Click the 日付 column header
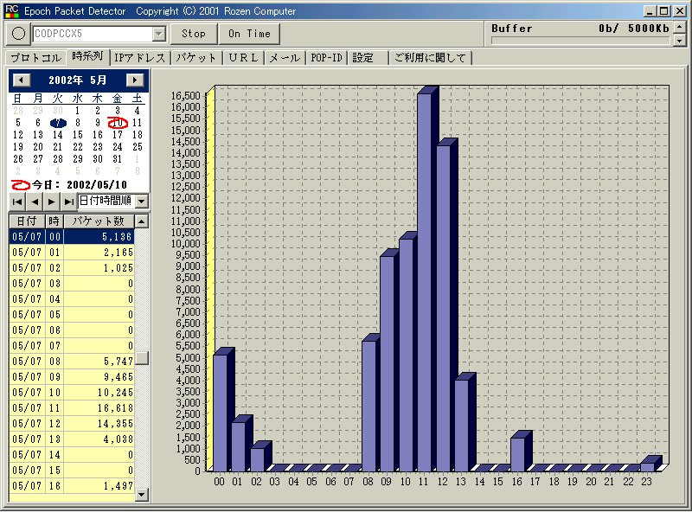 27,221
